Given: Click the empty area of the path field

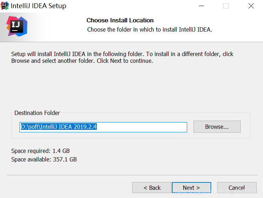Looking at the screenshot, I should pos(142,127).
